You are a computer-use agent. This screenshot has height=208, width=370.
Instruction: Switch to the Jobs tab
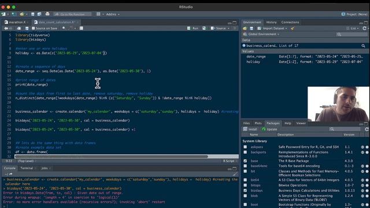click(45, 168)
